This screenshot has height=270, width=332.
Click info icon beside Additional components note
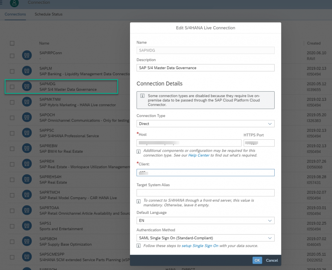click(x=138, y=151)
